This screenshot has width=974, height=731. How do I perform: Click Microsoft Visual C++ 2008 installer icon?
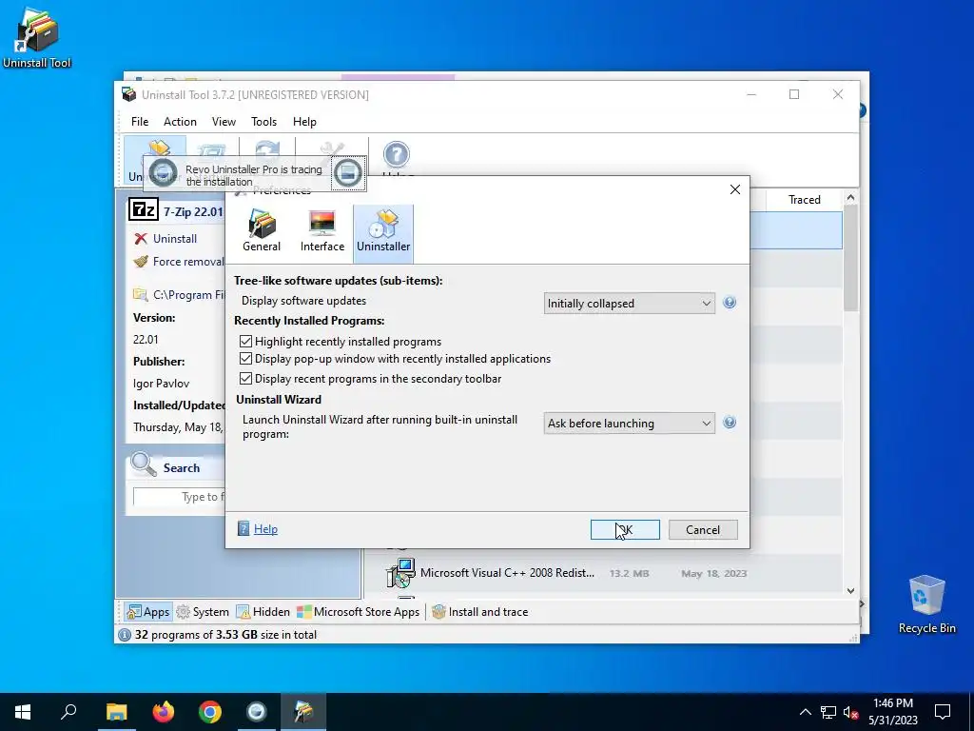pyautogui.click(x=400, y=573)
